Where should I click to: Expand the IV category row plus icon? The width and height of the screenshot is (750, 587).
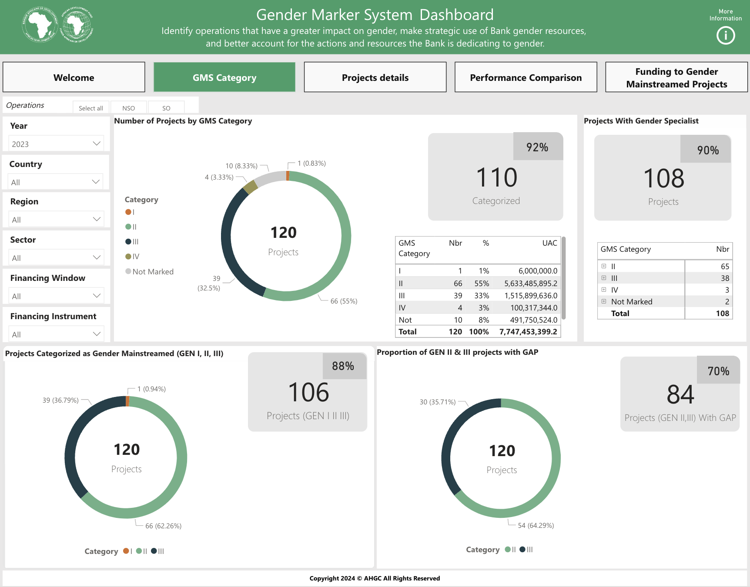point(604,290)
